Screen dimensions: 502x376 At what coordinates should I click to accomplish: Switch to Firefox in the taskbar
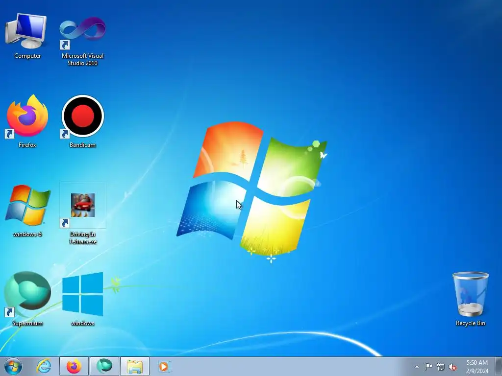coord(74,366)
